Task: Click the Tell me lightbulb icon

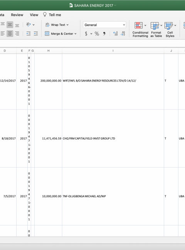Action: click(x=45, y=15)
